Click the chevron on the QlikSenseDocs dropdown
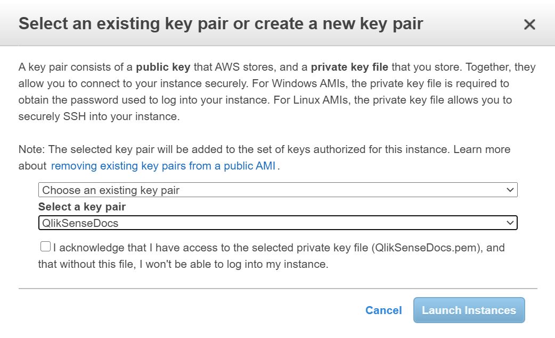 tap(510, 223)
